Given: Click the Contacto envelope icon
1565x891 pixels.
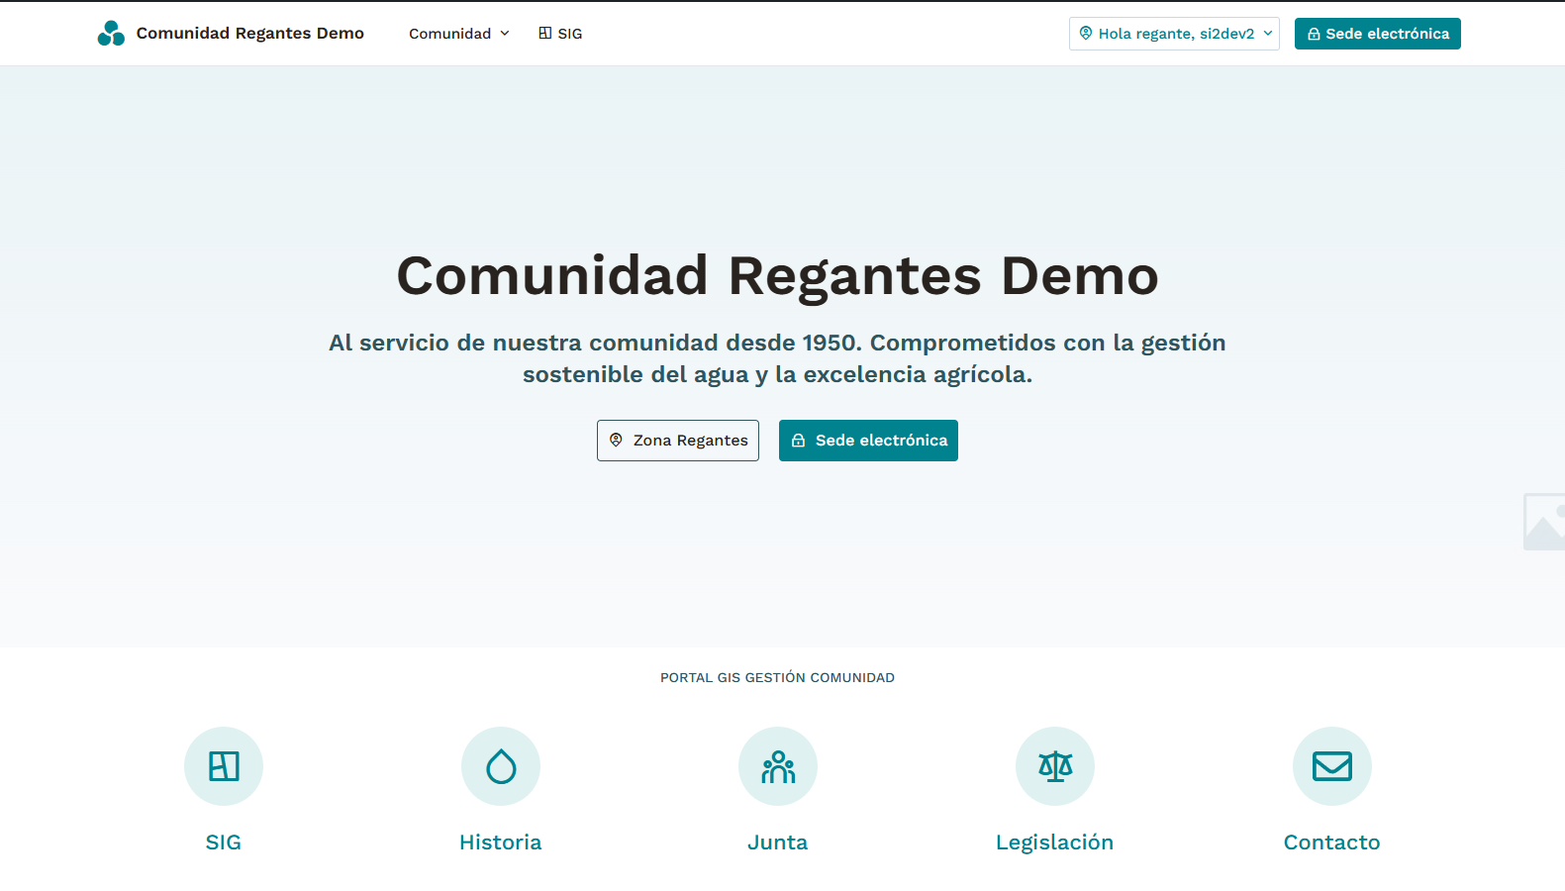Looking at the screenshot, I should point(1332,766).
